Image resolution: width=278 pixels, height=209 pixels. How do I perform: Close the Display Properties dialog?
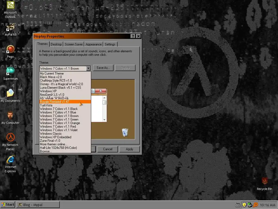coord(138,36)
